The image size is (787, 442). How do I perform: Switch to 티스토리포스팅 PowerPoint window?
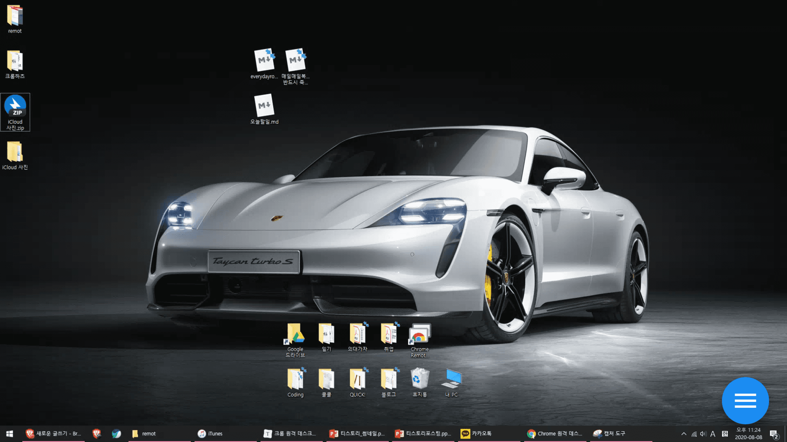point(423,433)
